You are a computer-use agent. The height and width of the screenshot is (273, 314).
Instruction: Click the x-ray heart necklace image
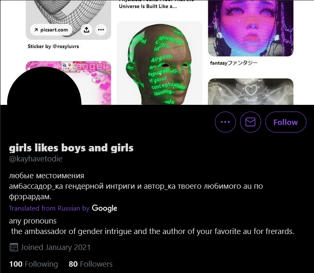[x=251, y=91]
